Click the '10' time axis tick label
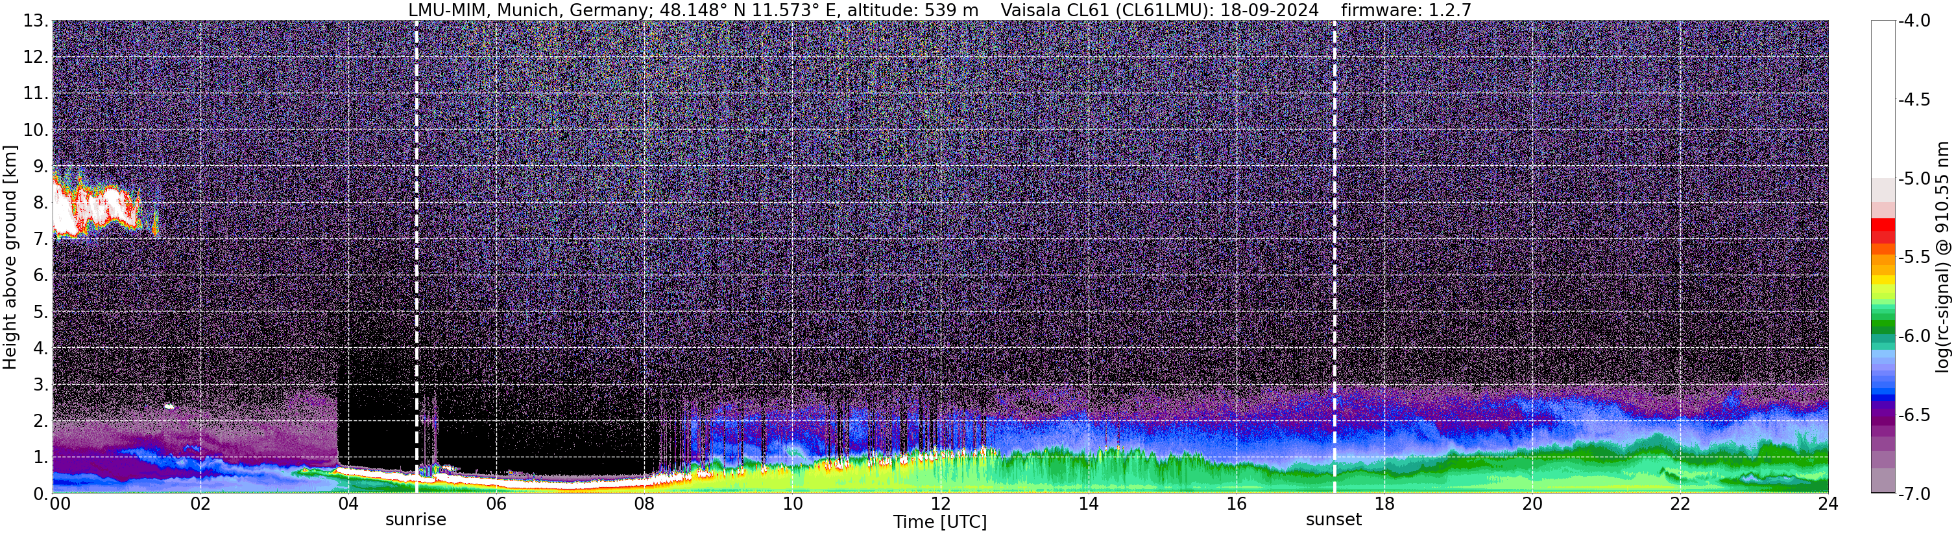Screen dimensions: 1956x535 pos(792,504)
